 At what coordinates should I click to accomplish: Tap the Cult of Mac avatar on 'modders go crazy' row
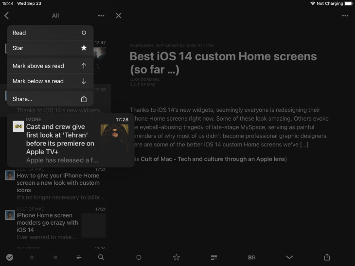10,215
